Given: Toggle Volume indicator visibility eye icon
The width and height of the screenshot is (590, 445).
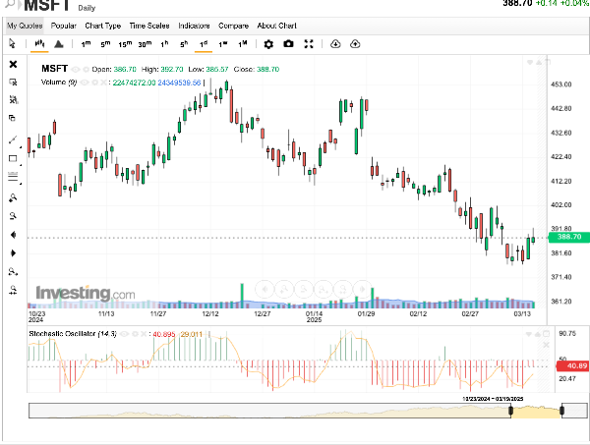Looking at the screenshot, I should [x=85, y=83].
